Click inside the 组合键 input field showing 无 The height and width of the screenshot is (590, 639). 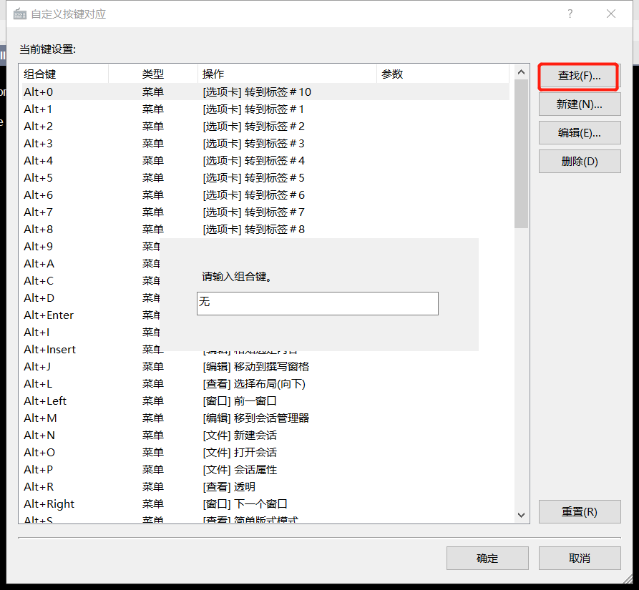317,303
